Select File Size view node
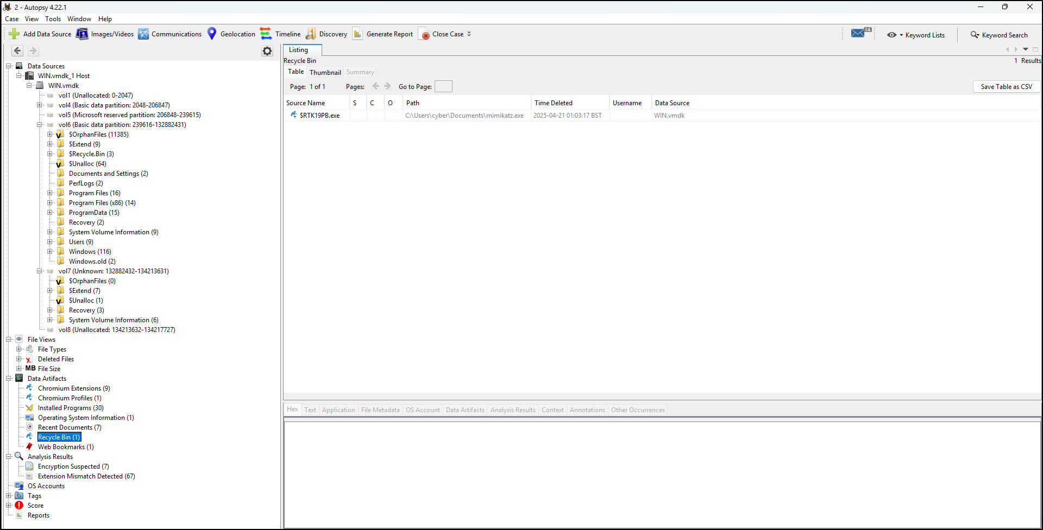The image size is (1043, 530). [49, 369]
